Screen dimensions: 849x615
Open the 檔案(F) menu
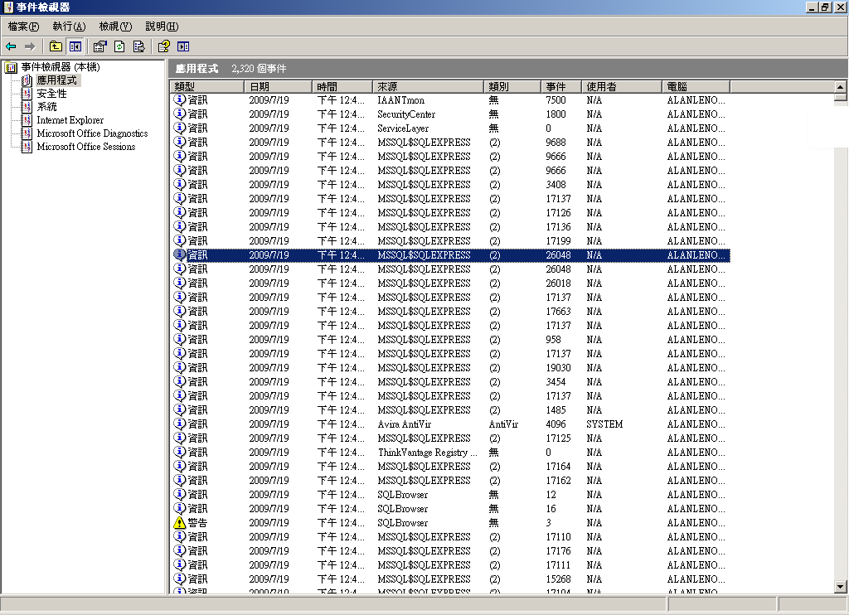(x=23, y=27)
